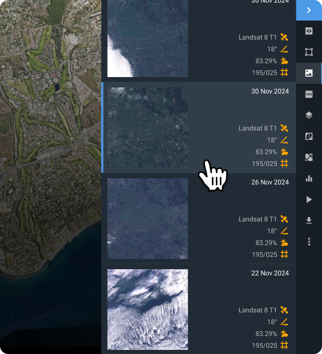The height and width of the screenshot is (354, 322).
Task: Open the analytics bar chart icon
Action: [309, 178]
